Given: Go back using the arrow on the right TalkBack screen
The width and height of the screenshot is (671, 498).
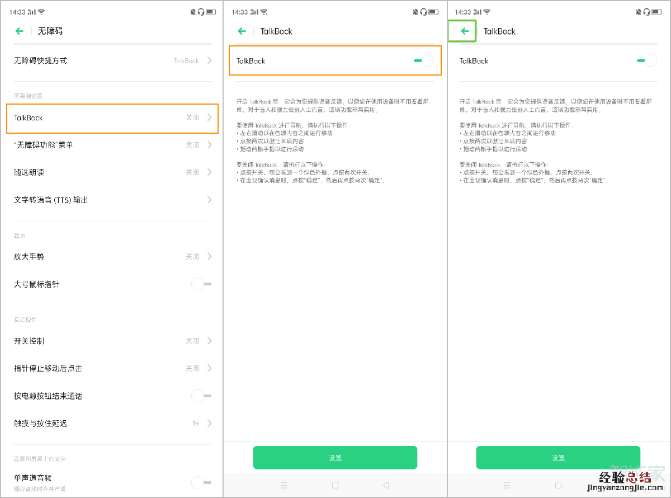Looking at the screenshot, I should [465, 31].
